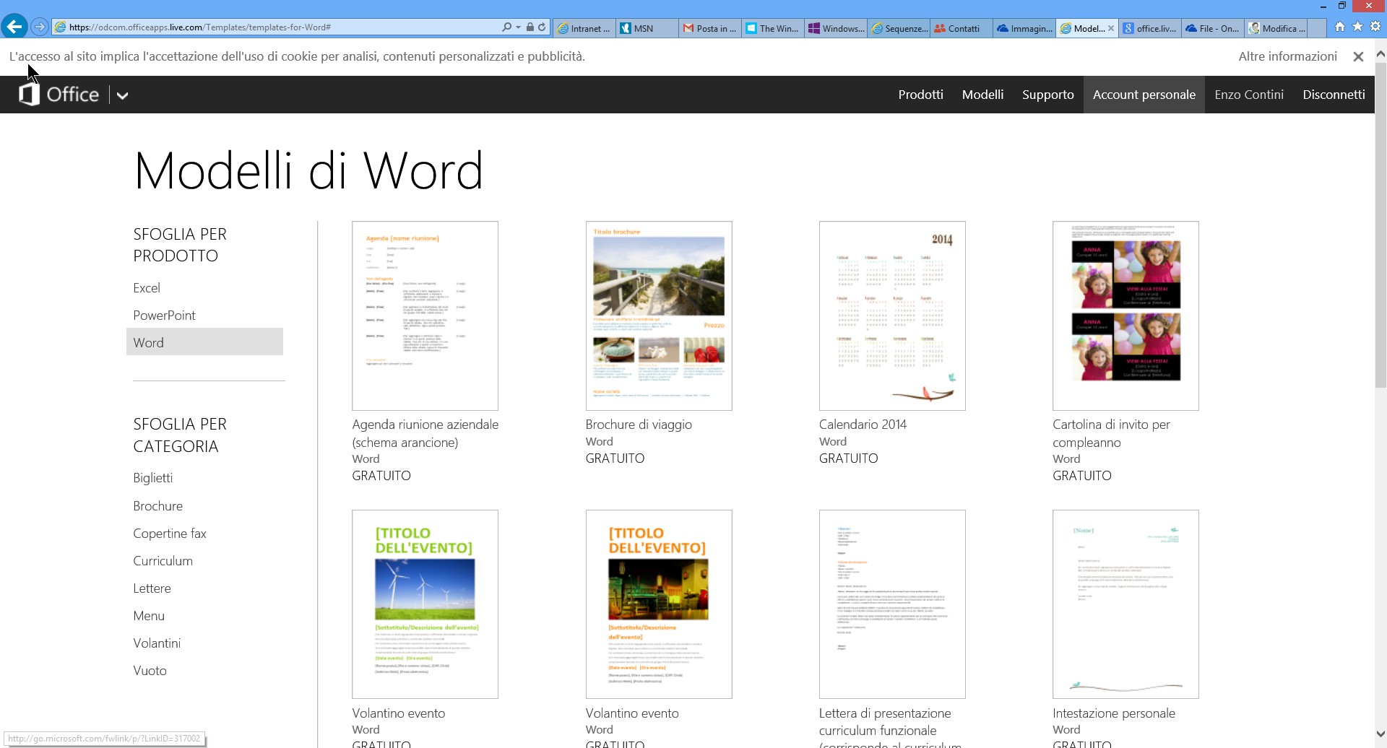Open the Prodotti menu
Viewport: 1387px width, 748px height.
pyautogui.click(x=920, y=95)
